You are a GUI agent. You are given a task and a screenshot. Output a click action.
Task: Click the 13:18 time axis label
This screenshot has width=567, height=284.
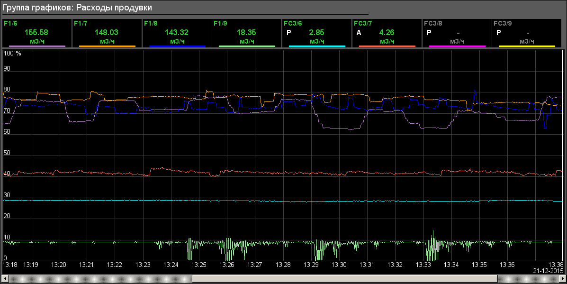10,265
